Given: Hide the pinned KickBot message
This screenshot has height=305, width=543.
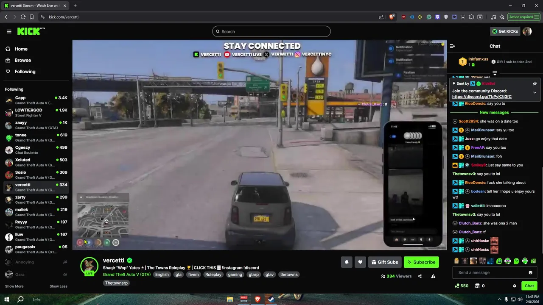Looking at the screenshot, I should pyautogui.click(x=535, y=83).
